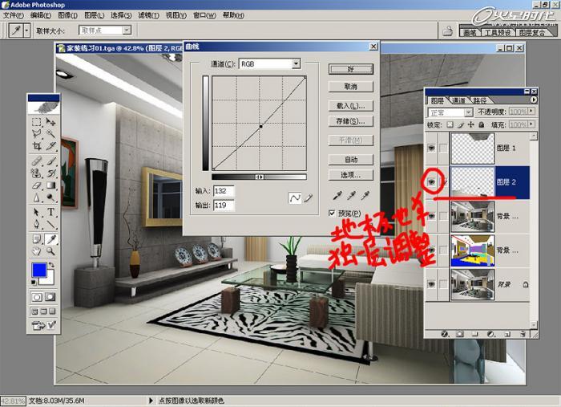The image size is (561, 407).
Task: Select the Rectangular Marquee tool
Action: point(37,122)
